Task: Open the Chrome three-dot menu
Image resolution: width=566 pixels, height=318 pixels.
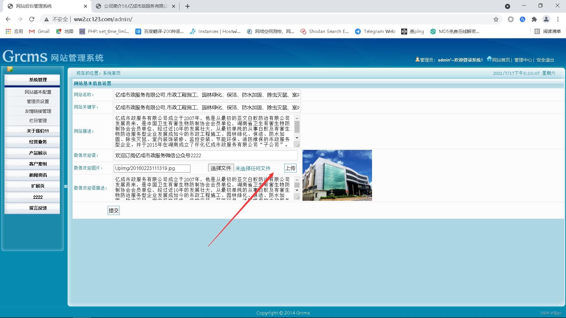Action: click(x=558, y=19)
